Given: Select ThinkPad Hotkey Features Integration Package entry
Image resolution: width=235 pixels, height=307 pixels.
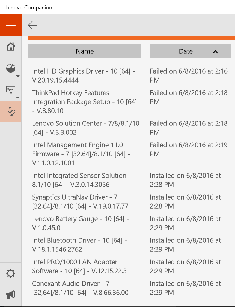Looking at the screenshot, I should 85,102.
